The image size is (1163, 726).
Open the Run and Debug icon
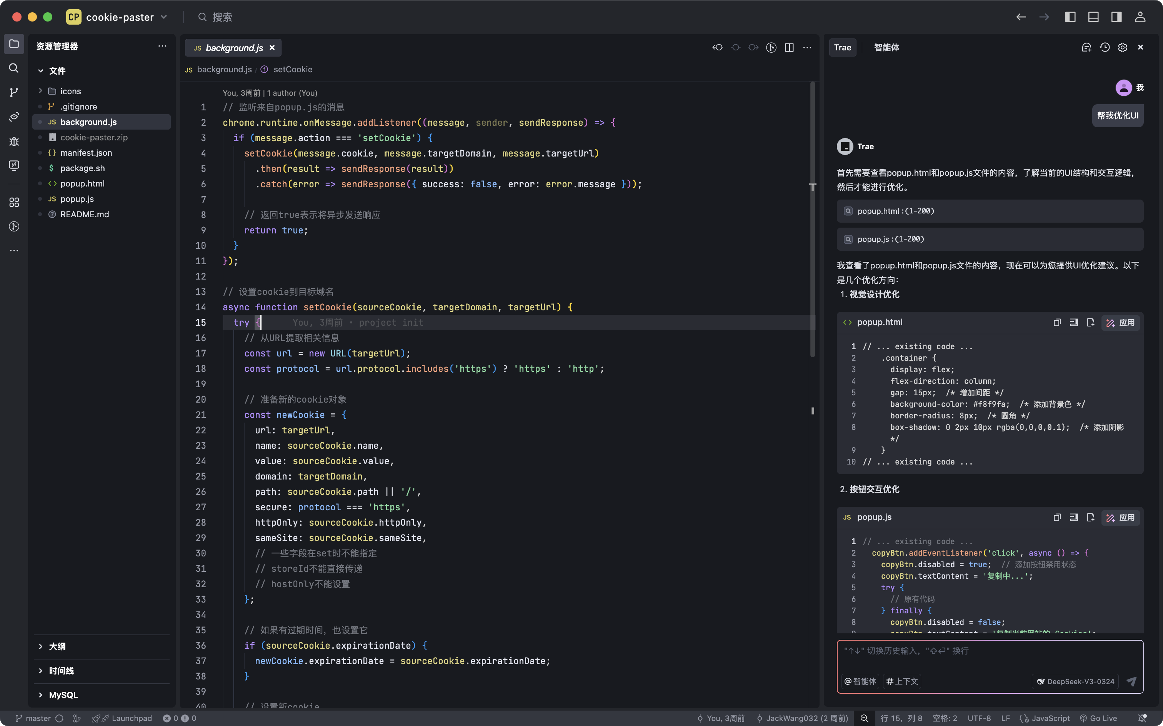click(14, 141)
